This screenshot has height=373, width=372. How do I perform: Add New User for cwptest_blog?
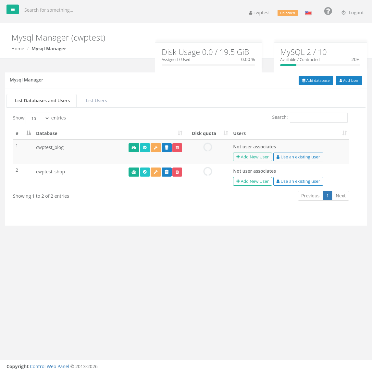coord(252,157)
